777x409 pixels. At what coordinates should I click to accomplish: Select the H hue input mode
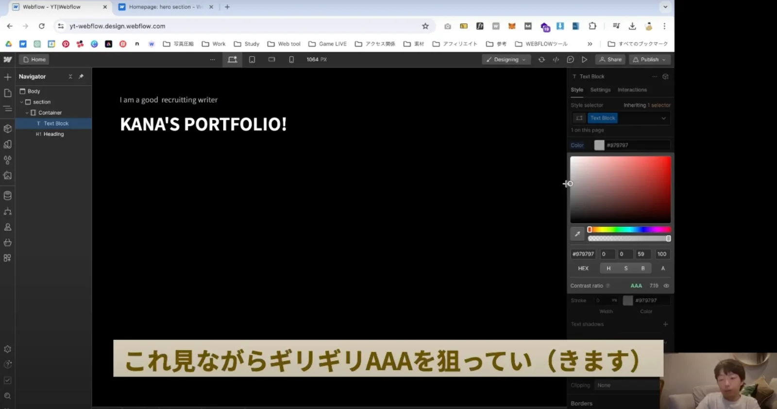pyautogui.click(x=608, y=268)
